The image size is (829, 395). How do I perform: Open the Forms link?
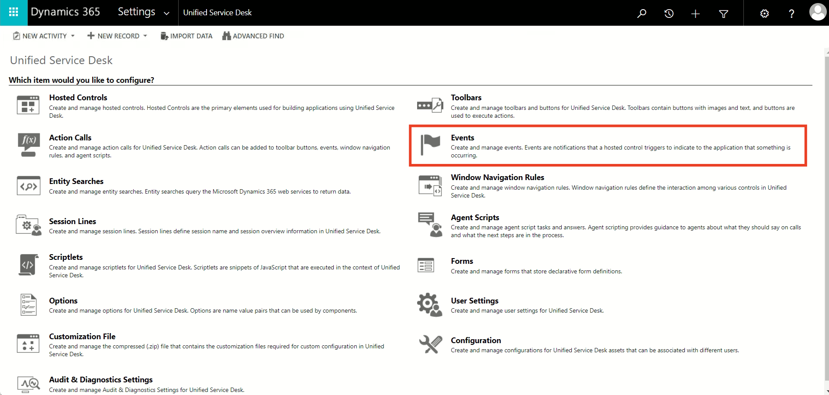tap(462, 261)
